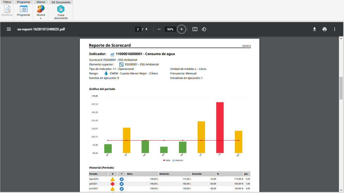Click the trend icon for Ago/2021 row

coord(122,179)
